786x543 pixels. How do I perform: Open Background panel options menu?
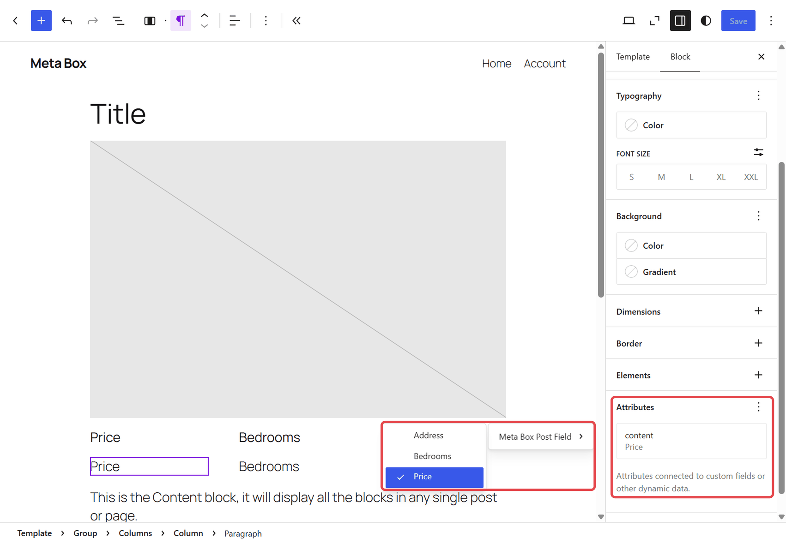tap(758, 216)
